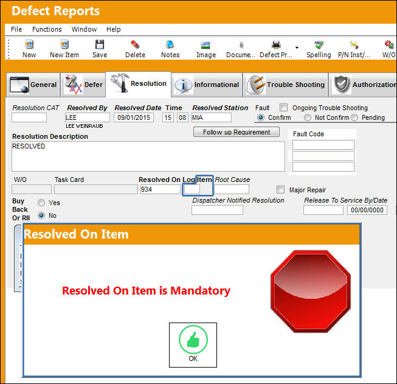Click the W/O input field
Viewport: 397px width, 384px height.
tap(32, 189)
